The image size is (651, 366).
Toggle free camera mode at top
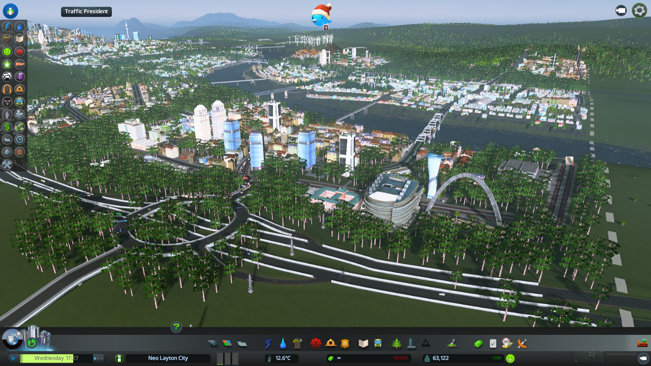pyautogui.click(x=621, y=11)
